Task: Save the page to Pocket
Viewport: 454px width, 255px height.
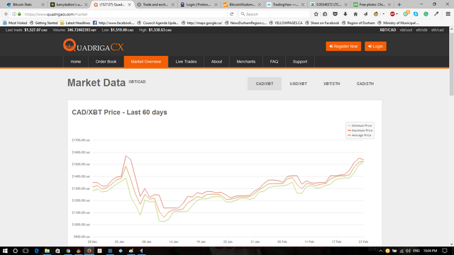Action: click(x=335, y=14)
